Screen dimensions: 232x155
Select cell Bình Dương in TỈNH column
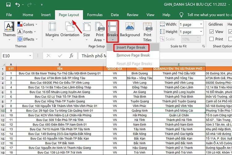click(140, 73)
